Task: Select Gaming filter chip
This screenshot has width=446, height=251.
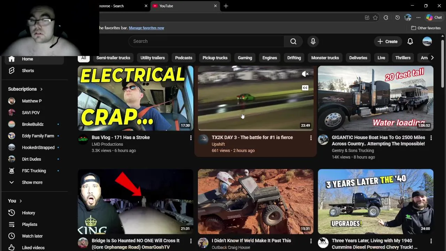Action: point(245,58)
